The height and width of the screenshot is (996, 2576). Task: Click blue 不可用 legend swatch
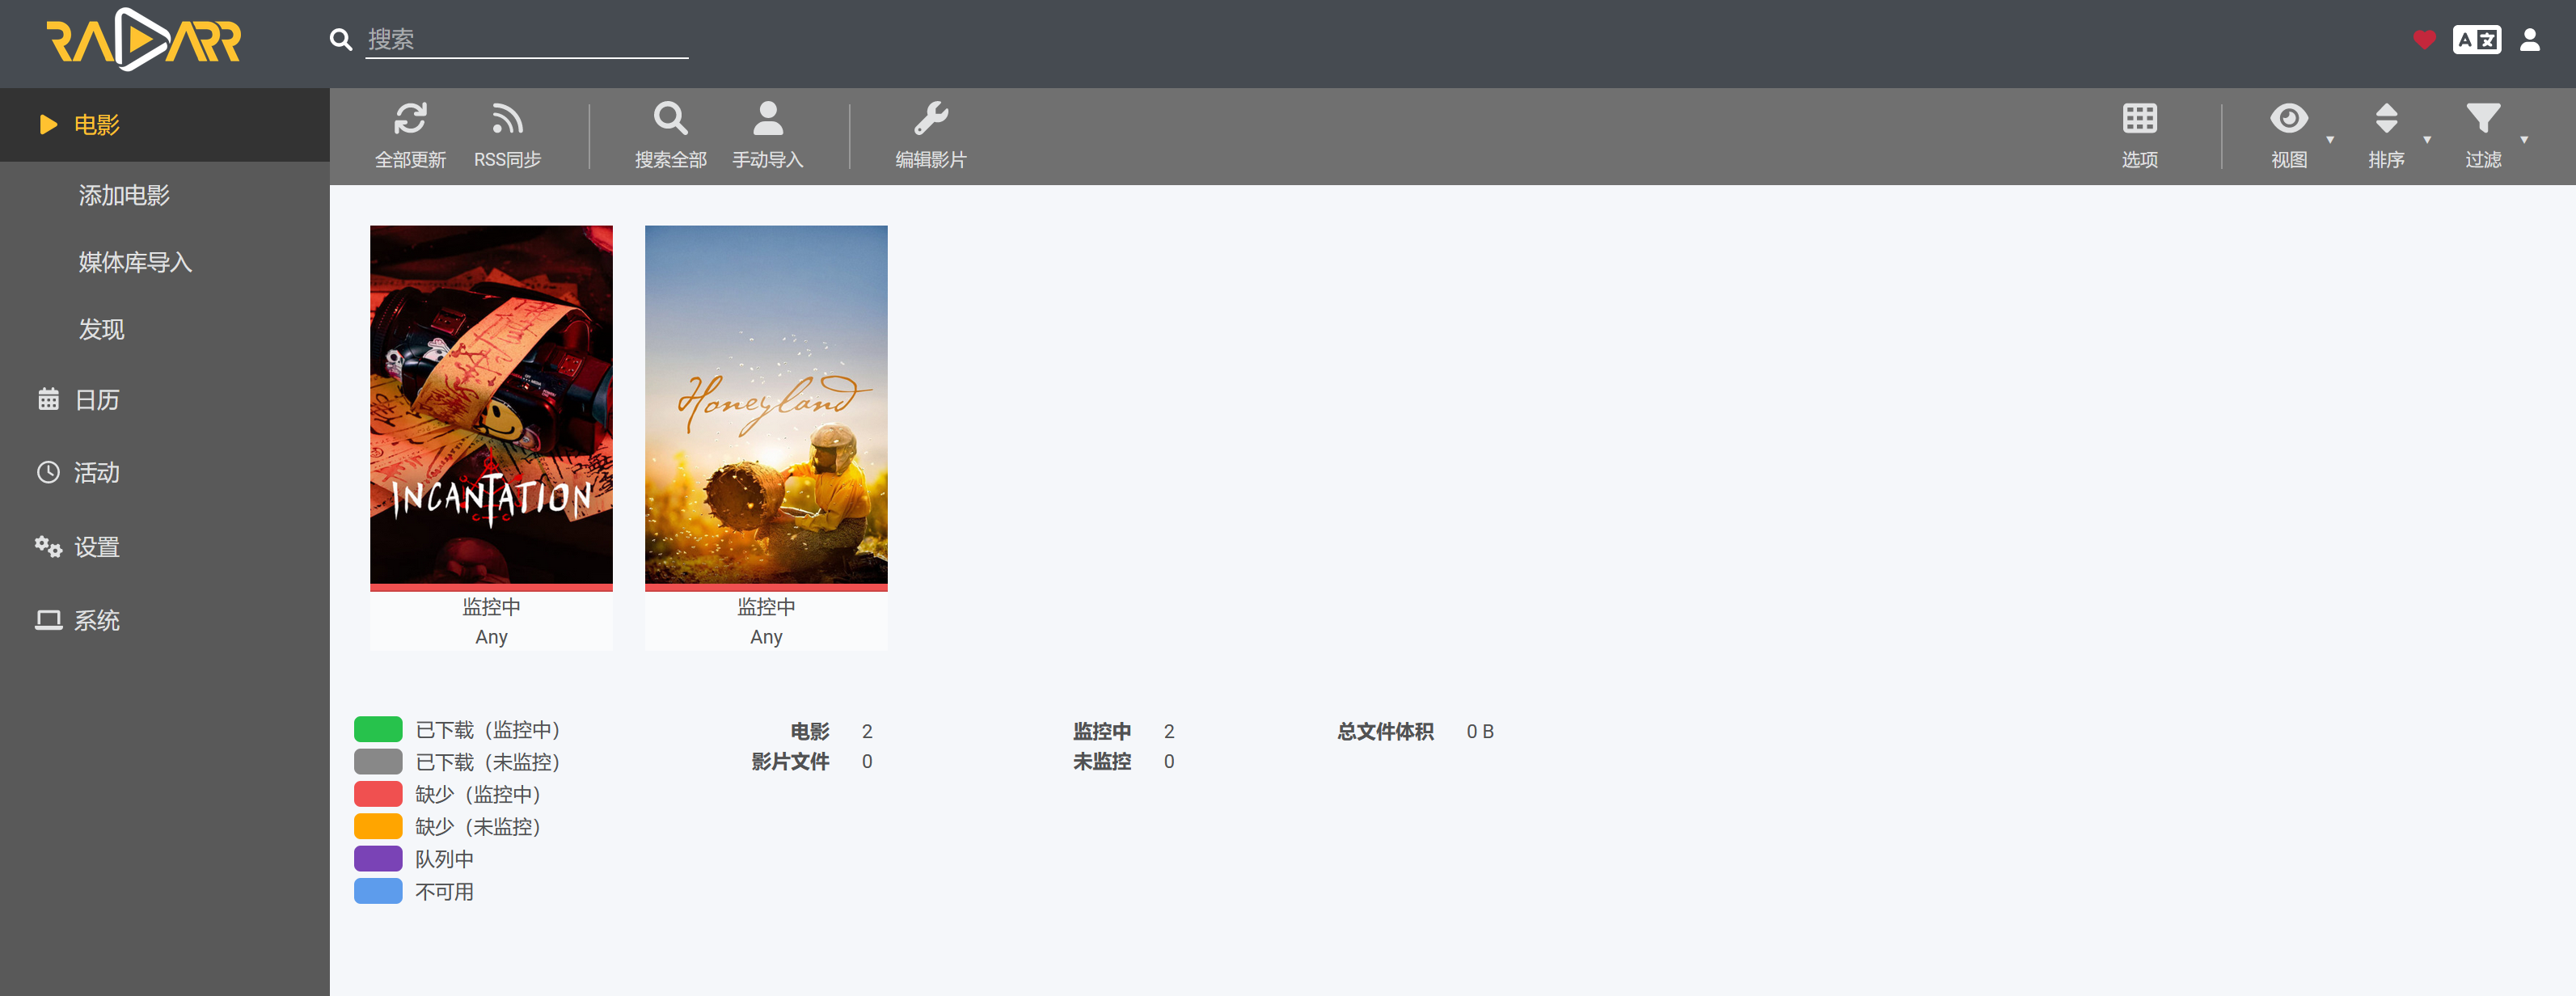coord(378,891)
